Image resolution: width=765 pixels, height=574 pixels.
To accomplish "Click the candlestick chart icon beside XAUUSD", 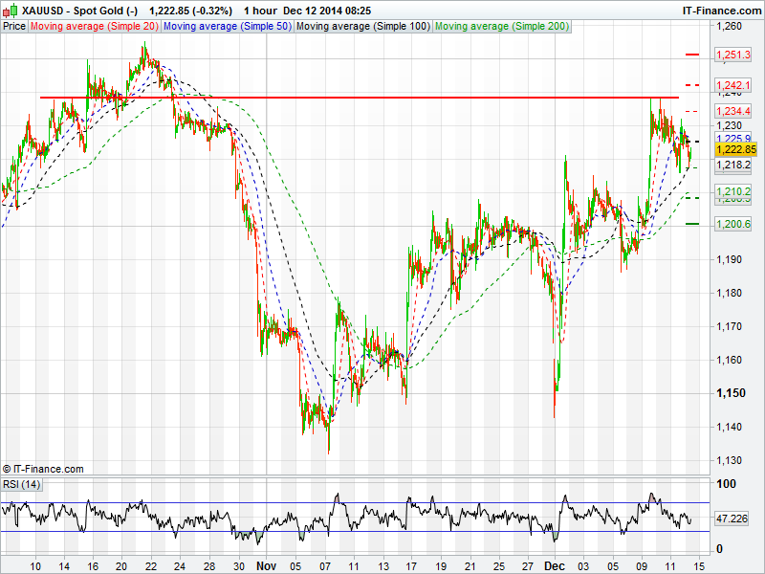I will point(11,10).
